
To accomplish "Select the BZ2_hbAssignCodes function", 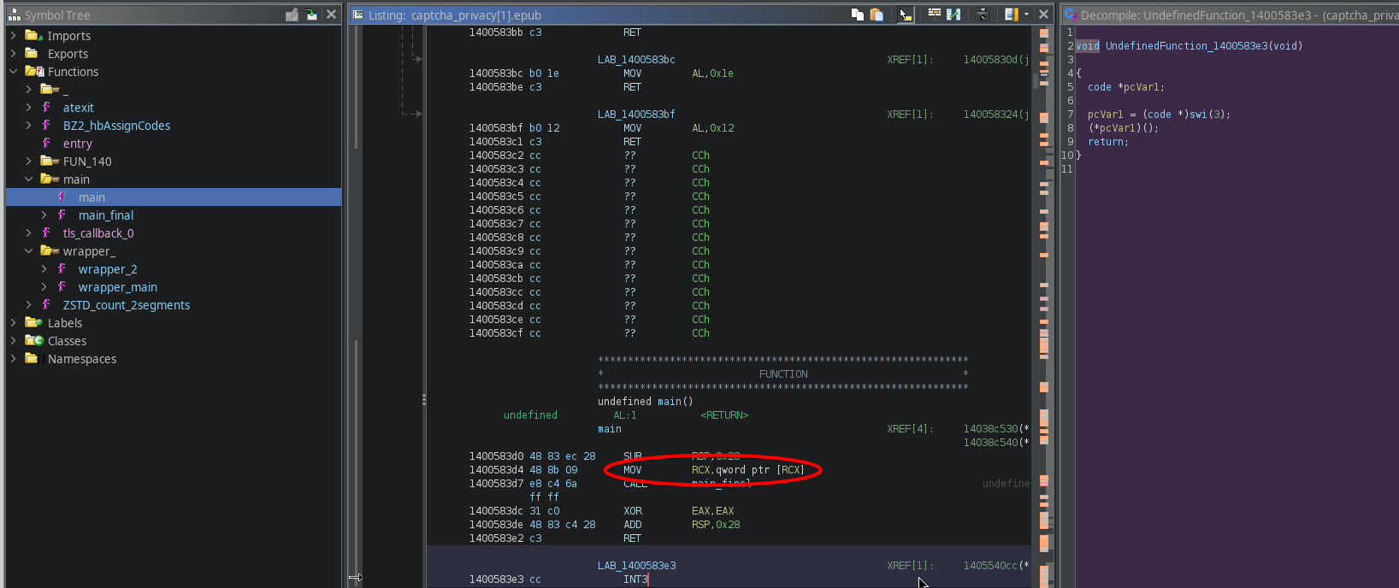I will click(x=116, y=126).
